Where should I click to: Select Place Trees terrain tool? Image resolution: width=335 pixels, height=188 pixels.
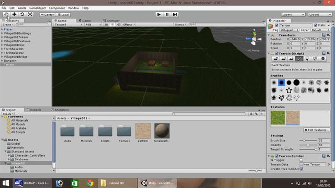coord(307,59)
